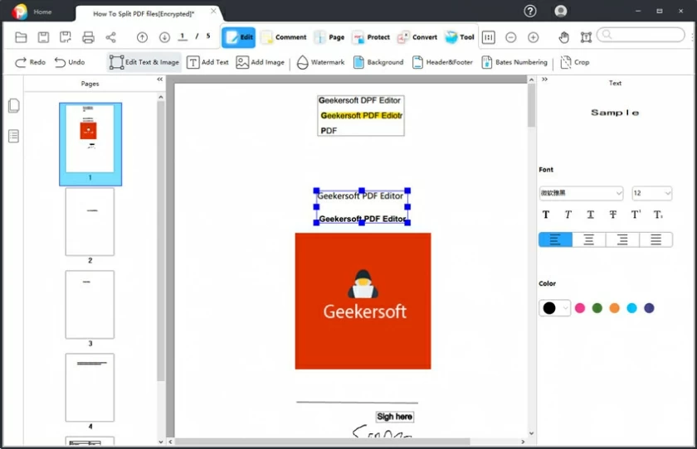Open the black color picker dropdown
The height and width of the screenshot is (449, 697).
coord(554,308)
